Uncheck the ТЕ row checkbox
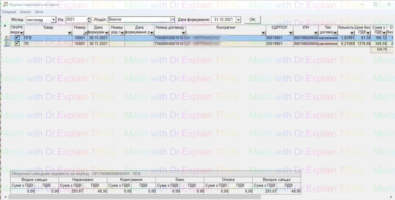 point(17,44)
